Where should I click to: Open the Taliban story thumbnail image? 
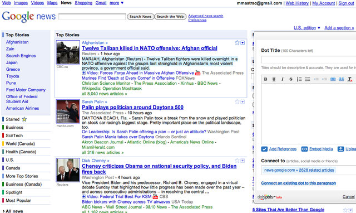pos(68,52)
